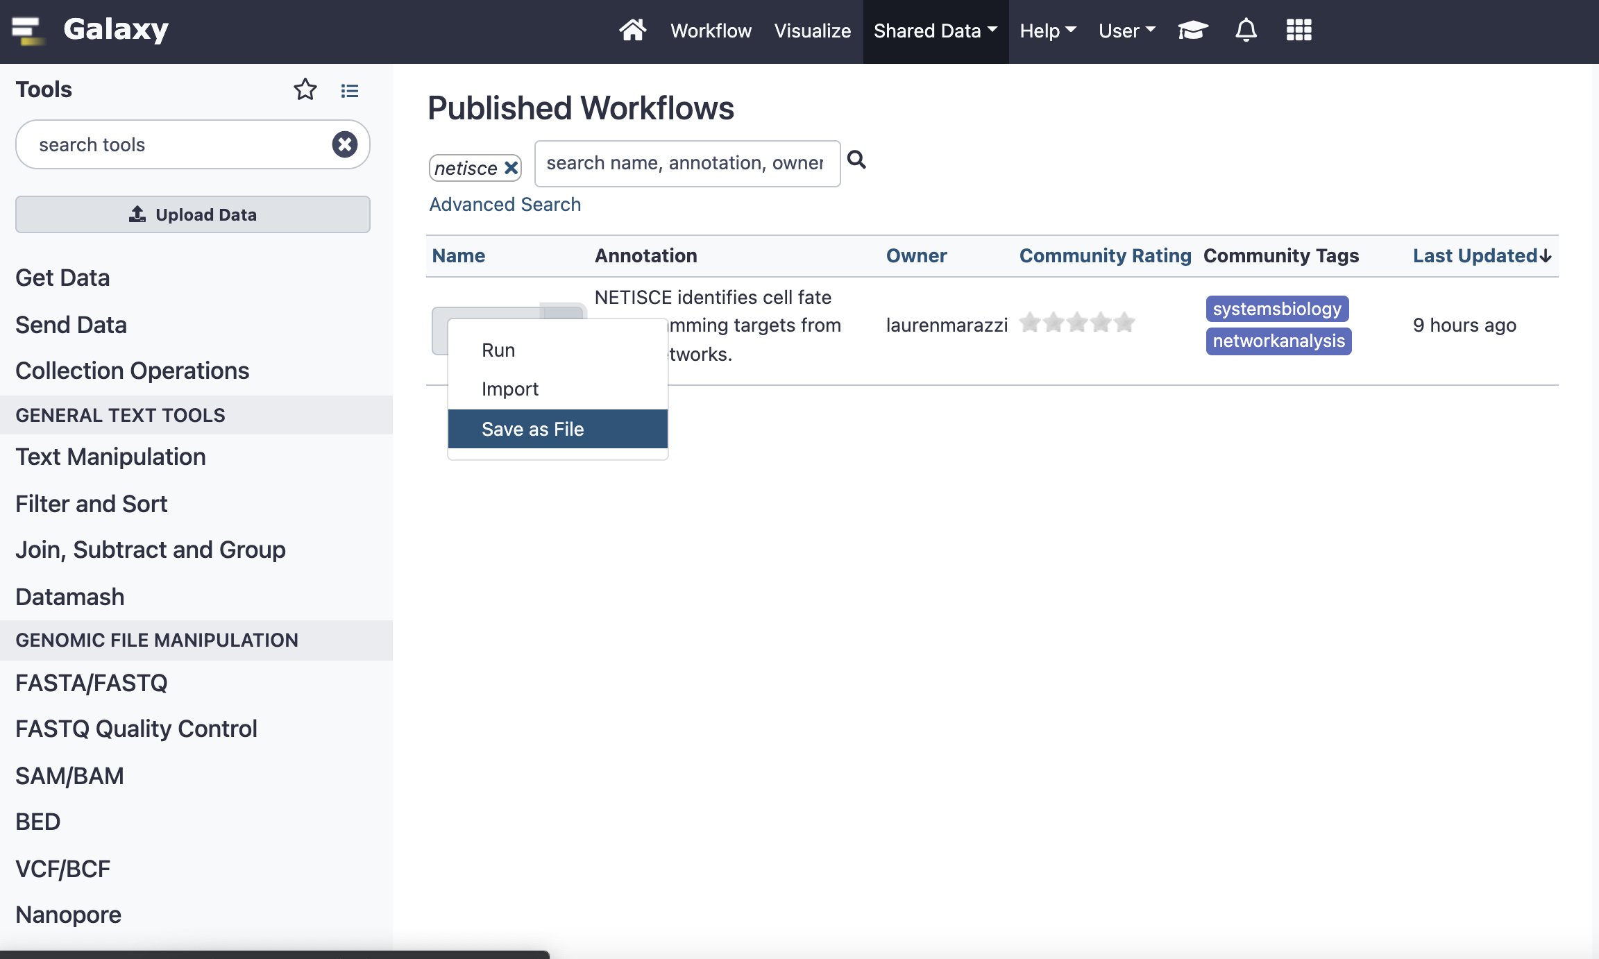The width and height of the screenshot is (1599, 959).
Task: Open the Help dropdown menu
Action: click(x=1048, y=31)
